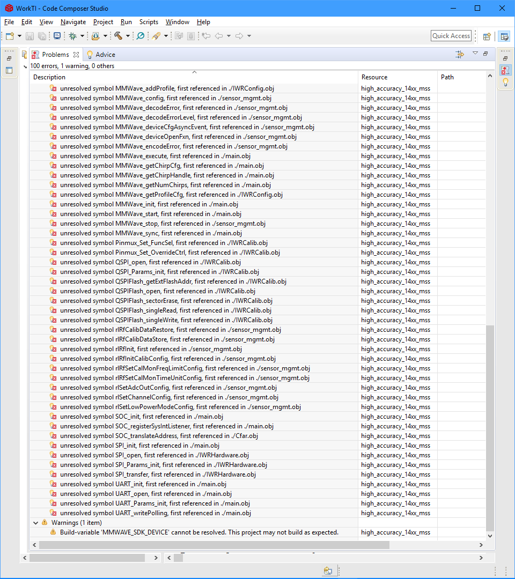Click the Open Perspective icon
515x579 pixels.
coord(487,36)
